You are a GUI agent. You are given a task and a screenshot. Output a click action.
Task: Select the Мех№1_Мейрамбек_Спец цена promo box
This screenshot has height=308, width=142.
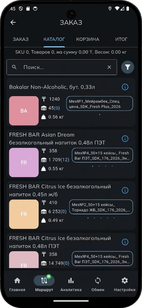[x=100, y=103]
